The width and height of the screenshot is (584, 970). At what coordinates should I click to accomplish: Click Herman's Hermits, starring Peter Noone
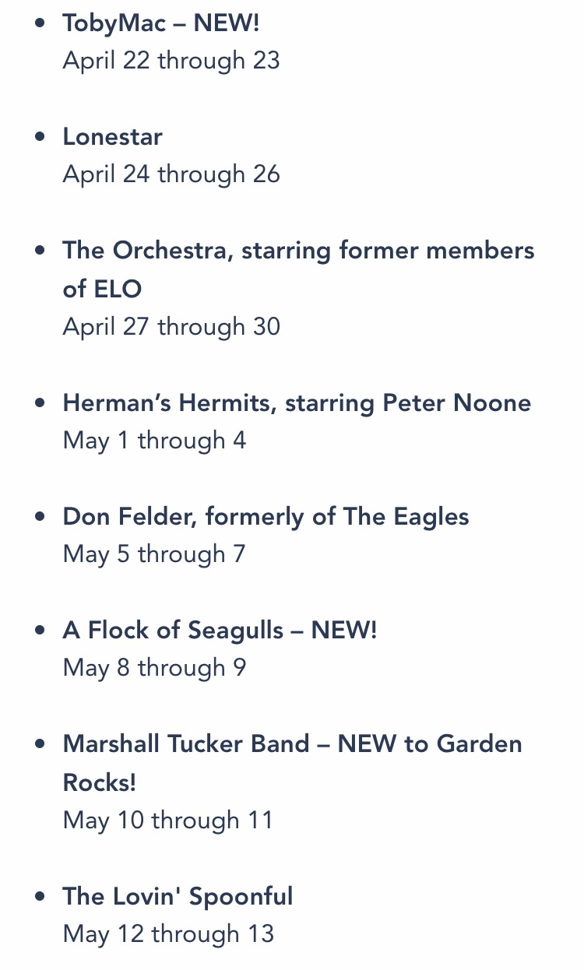coord(297,403)
